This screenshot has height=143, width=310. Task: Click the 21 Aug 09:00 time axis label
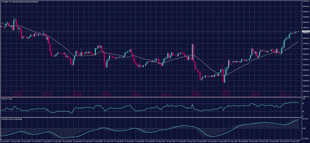98,141
